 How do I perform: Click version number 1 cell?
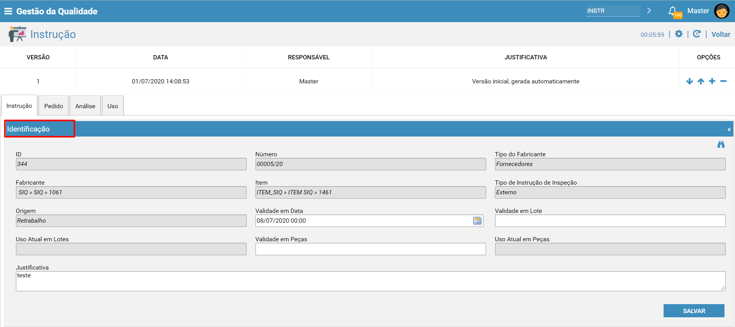38,81
